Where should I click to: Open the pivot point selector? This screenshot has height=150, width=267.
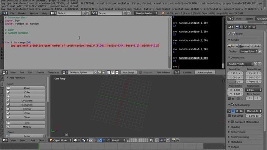[85, 140]
